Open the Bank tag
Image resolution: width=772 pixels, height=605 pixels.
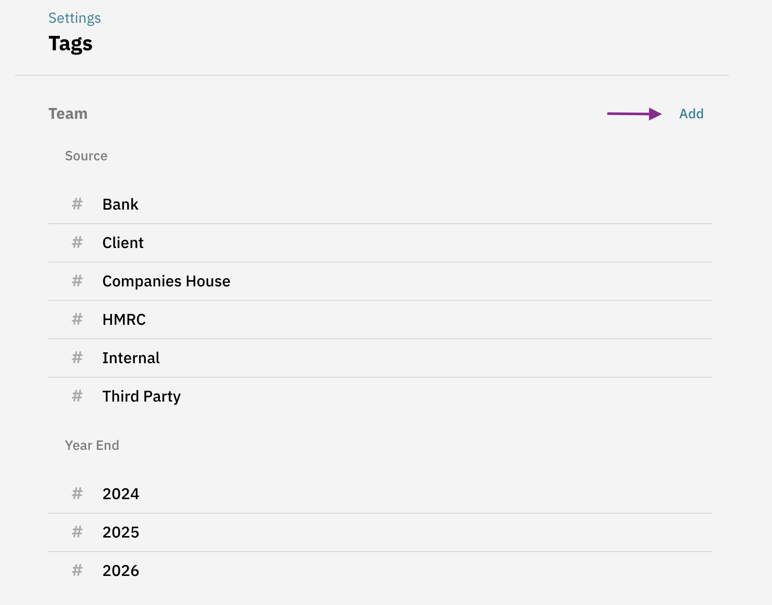[x=120, y=204]
